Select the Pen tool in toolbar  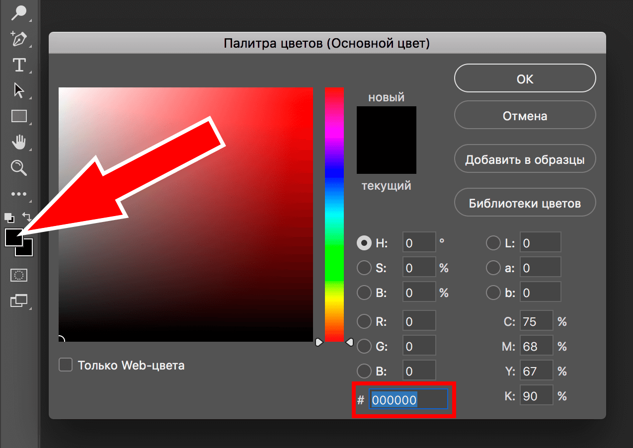[19, 38]
